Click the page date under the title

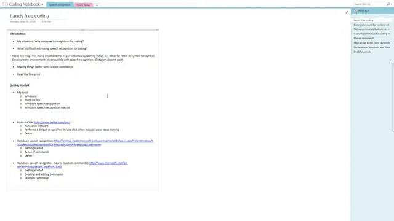click(x=23, y=22)
